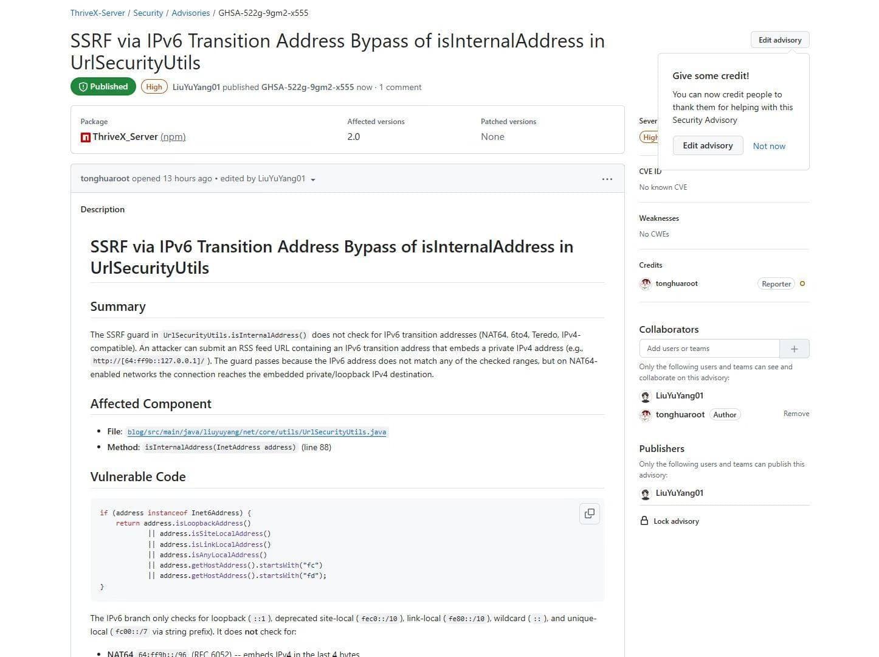Open the UrlSecurityUtils.java file link
This screenshot has height=657, width=879.
pyautogui.click(x=257, y=432)
